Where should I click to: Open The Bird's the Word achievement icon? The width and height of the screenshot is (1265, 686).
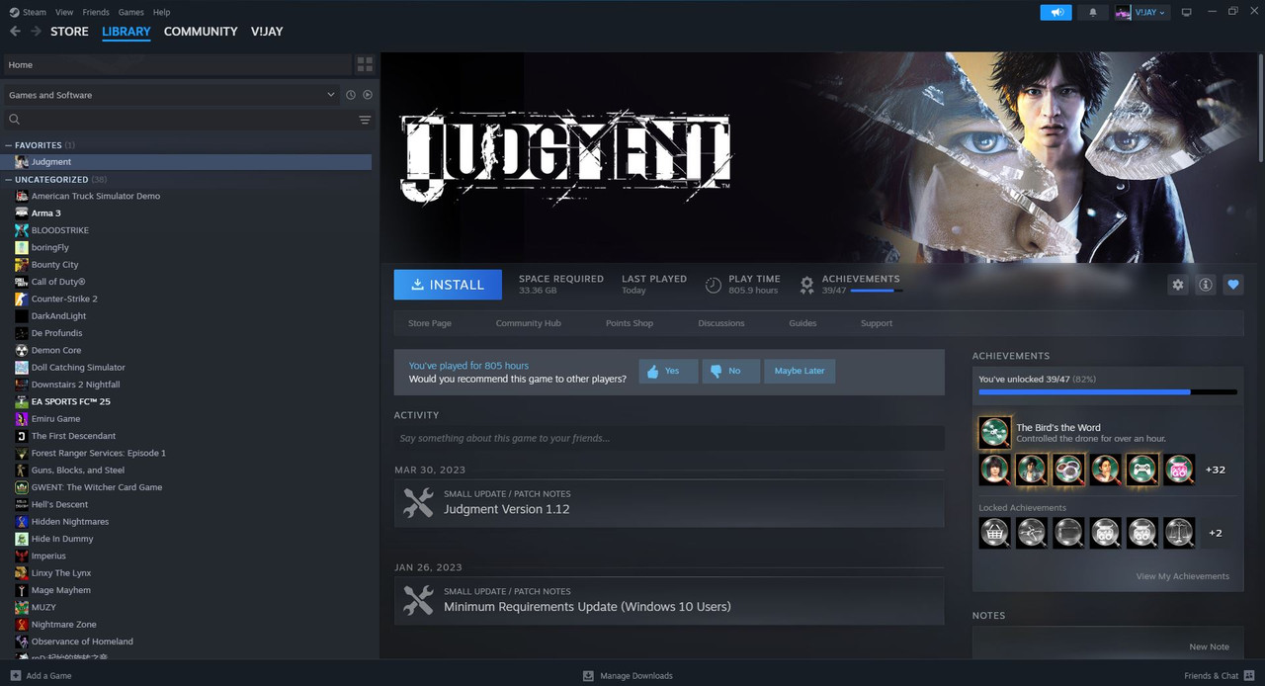(994, 433)
